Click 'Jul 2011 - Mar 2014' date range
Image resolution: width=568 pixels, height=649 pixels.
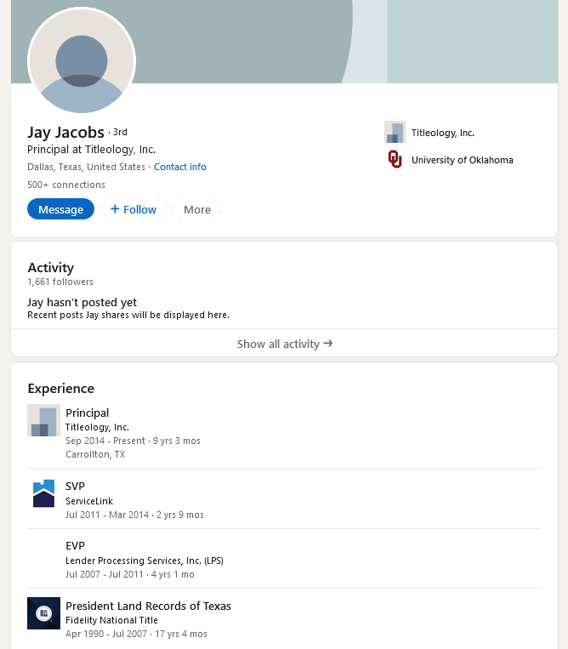click(107, 515)
